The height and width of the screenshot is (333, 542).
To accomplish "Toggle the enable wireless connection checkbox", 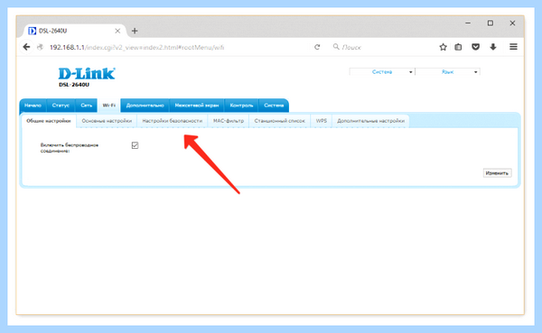I will [x=135, y=145].
